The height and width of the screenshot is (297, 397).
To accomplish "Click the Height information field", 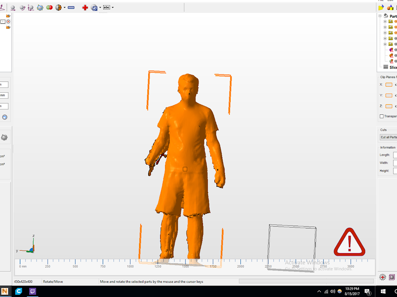I will point(395,171).
